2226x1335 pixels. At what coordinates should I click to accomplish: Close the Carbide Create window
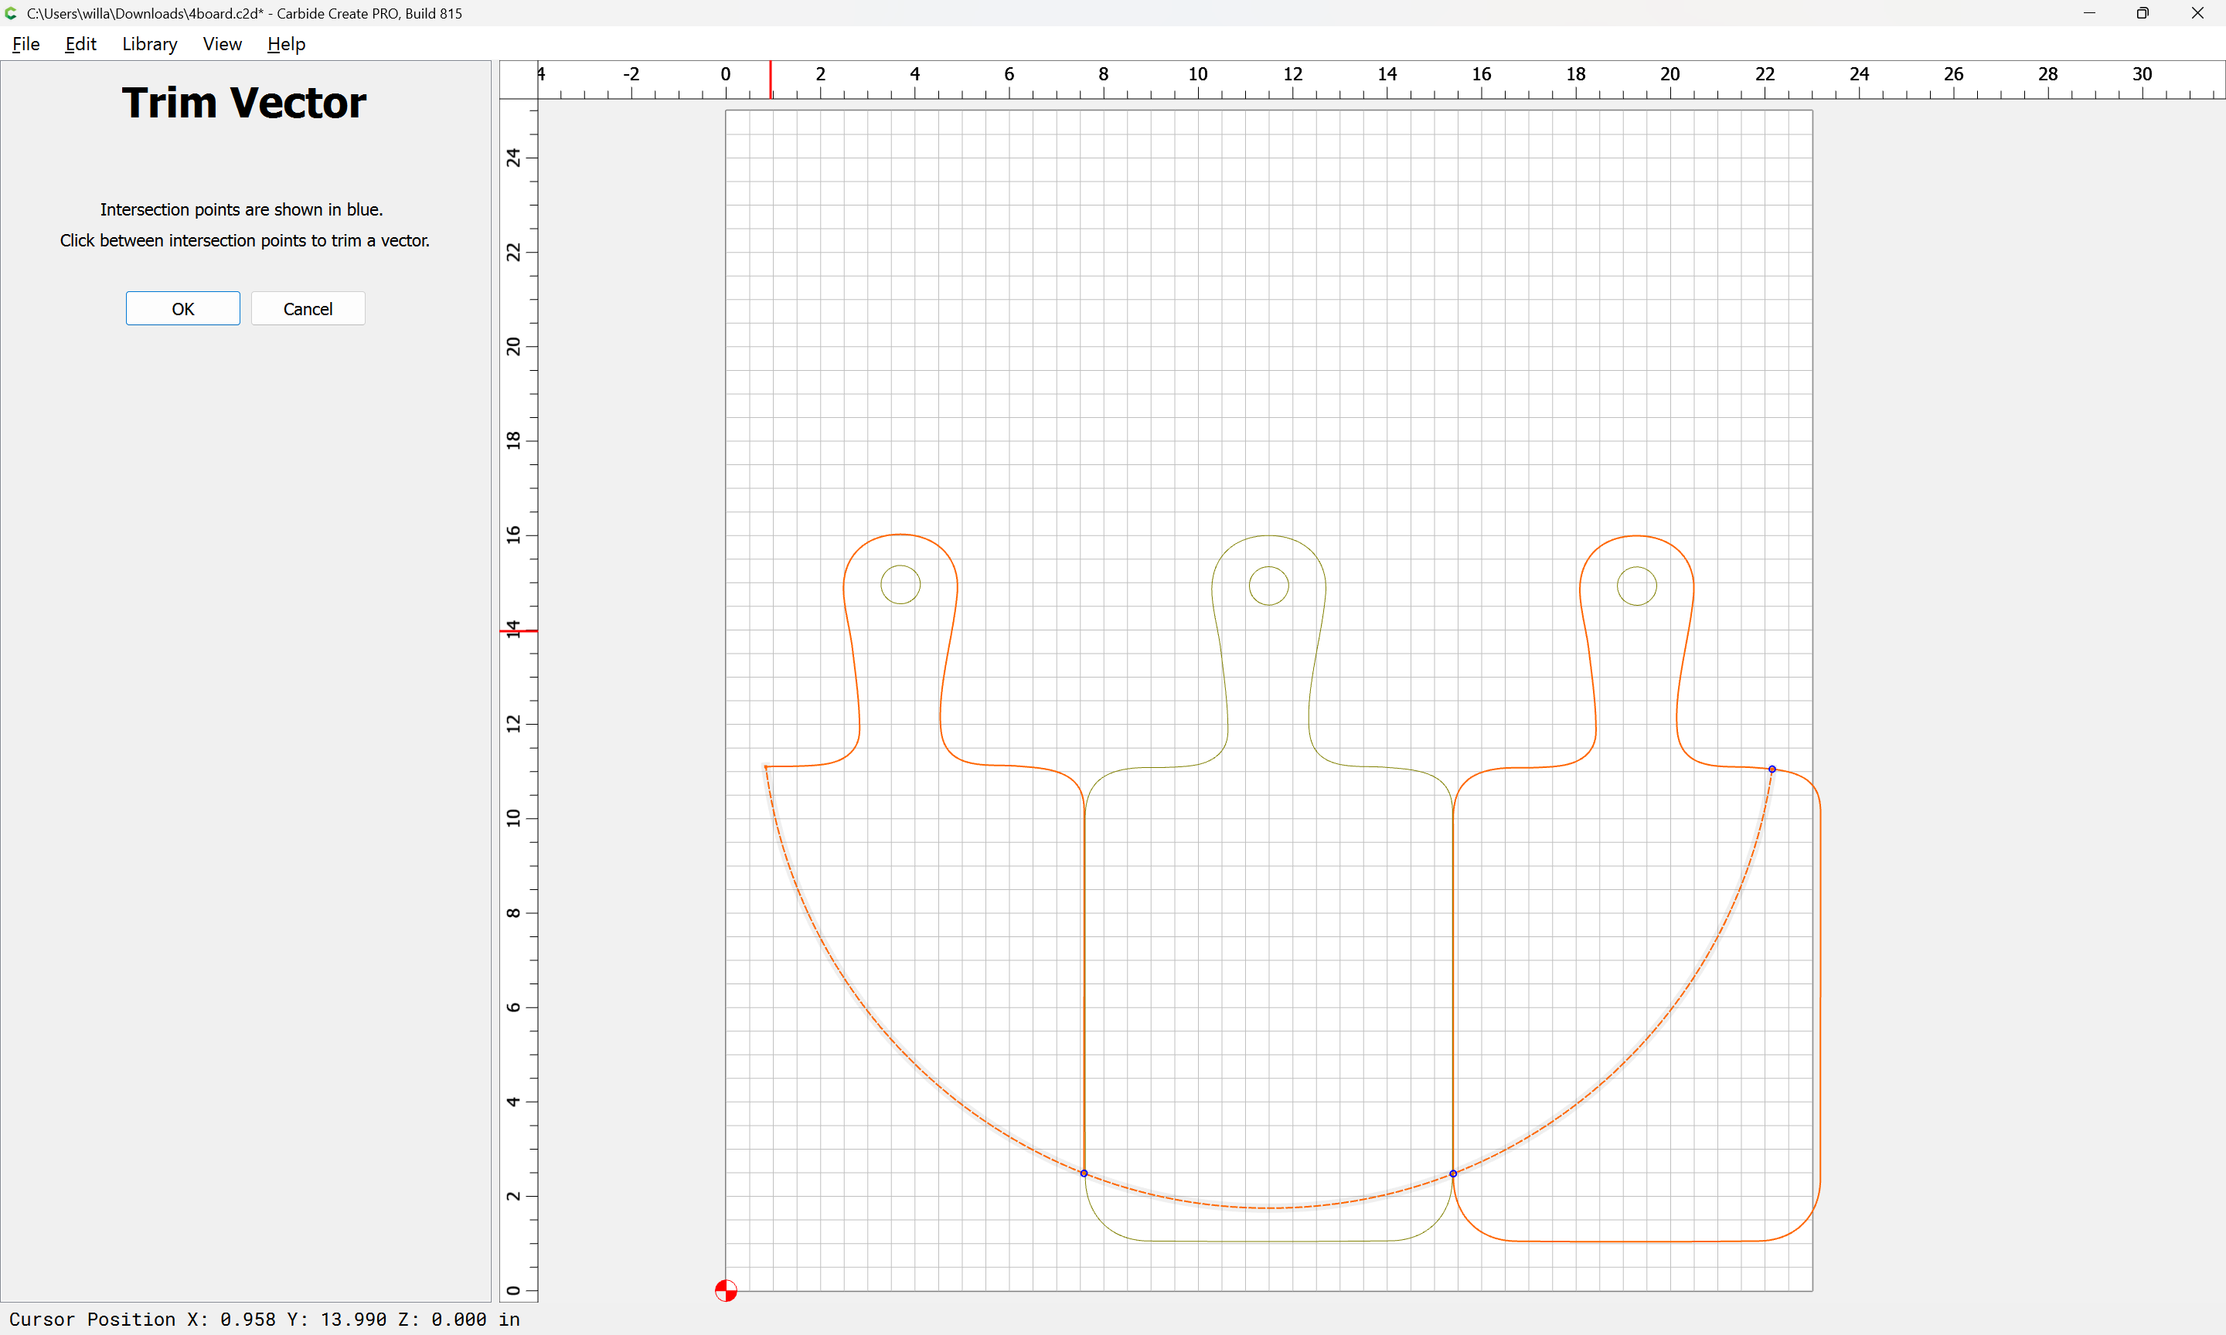click(x=2197, y=12)
